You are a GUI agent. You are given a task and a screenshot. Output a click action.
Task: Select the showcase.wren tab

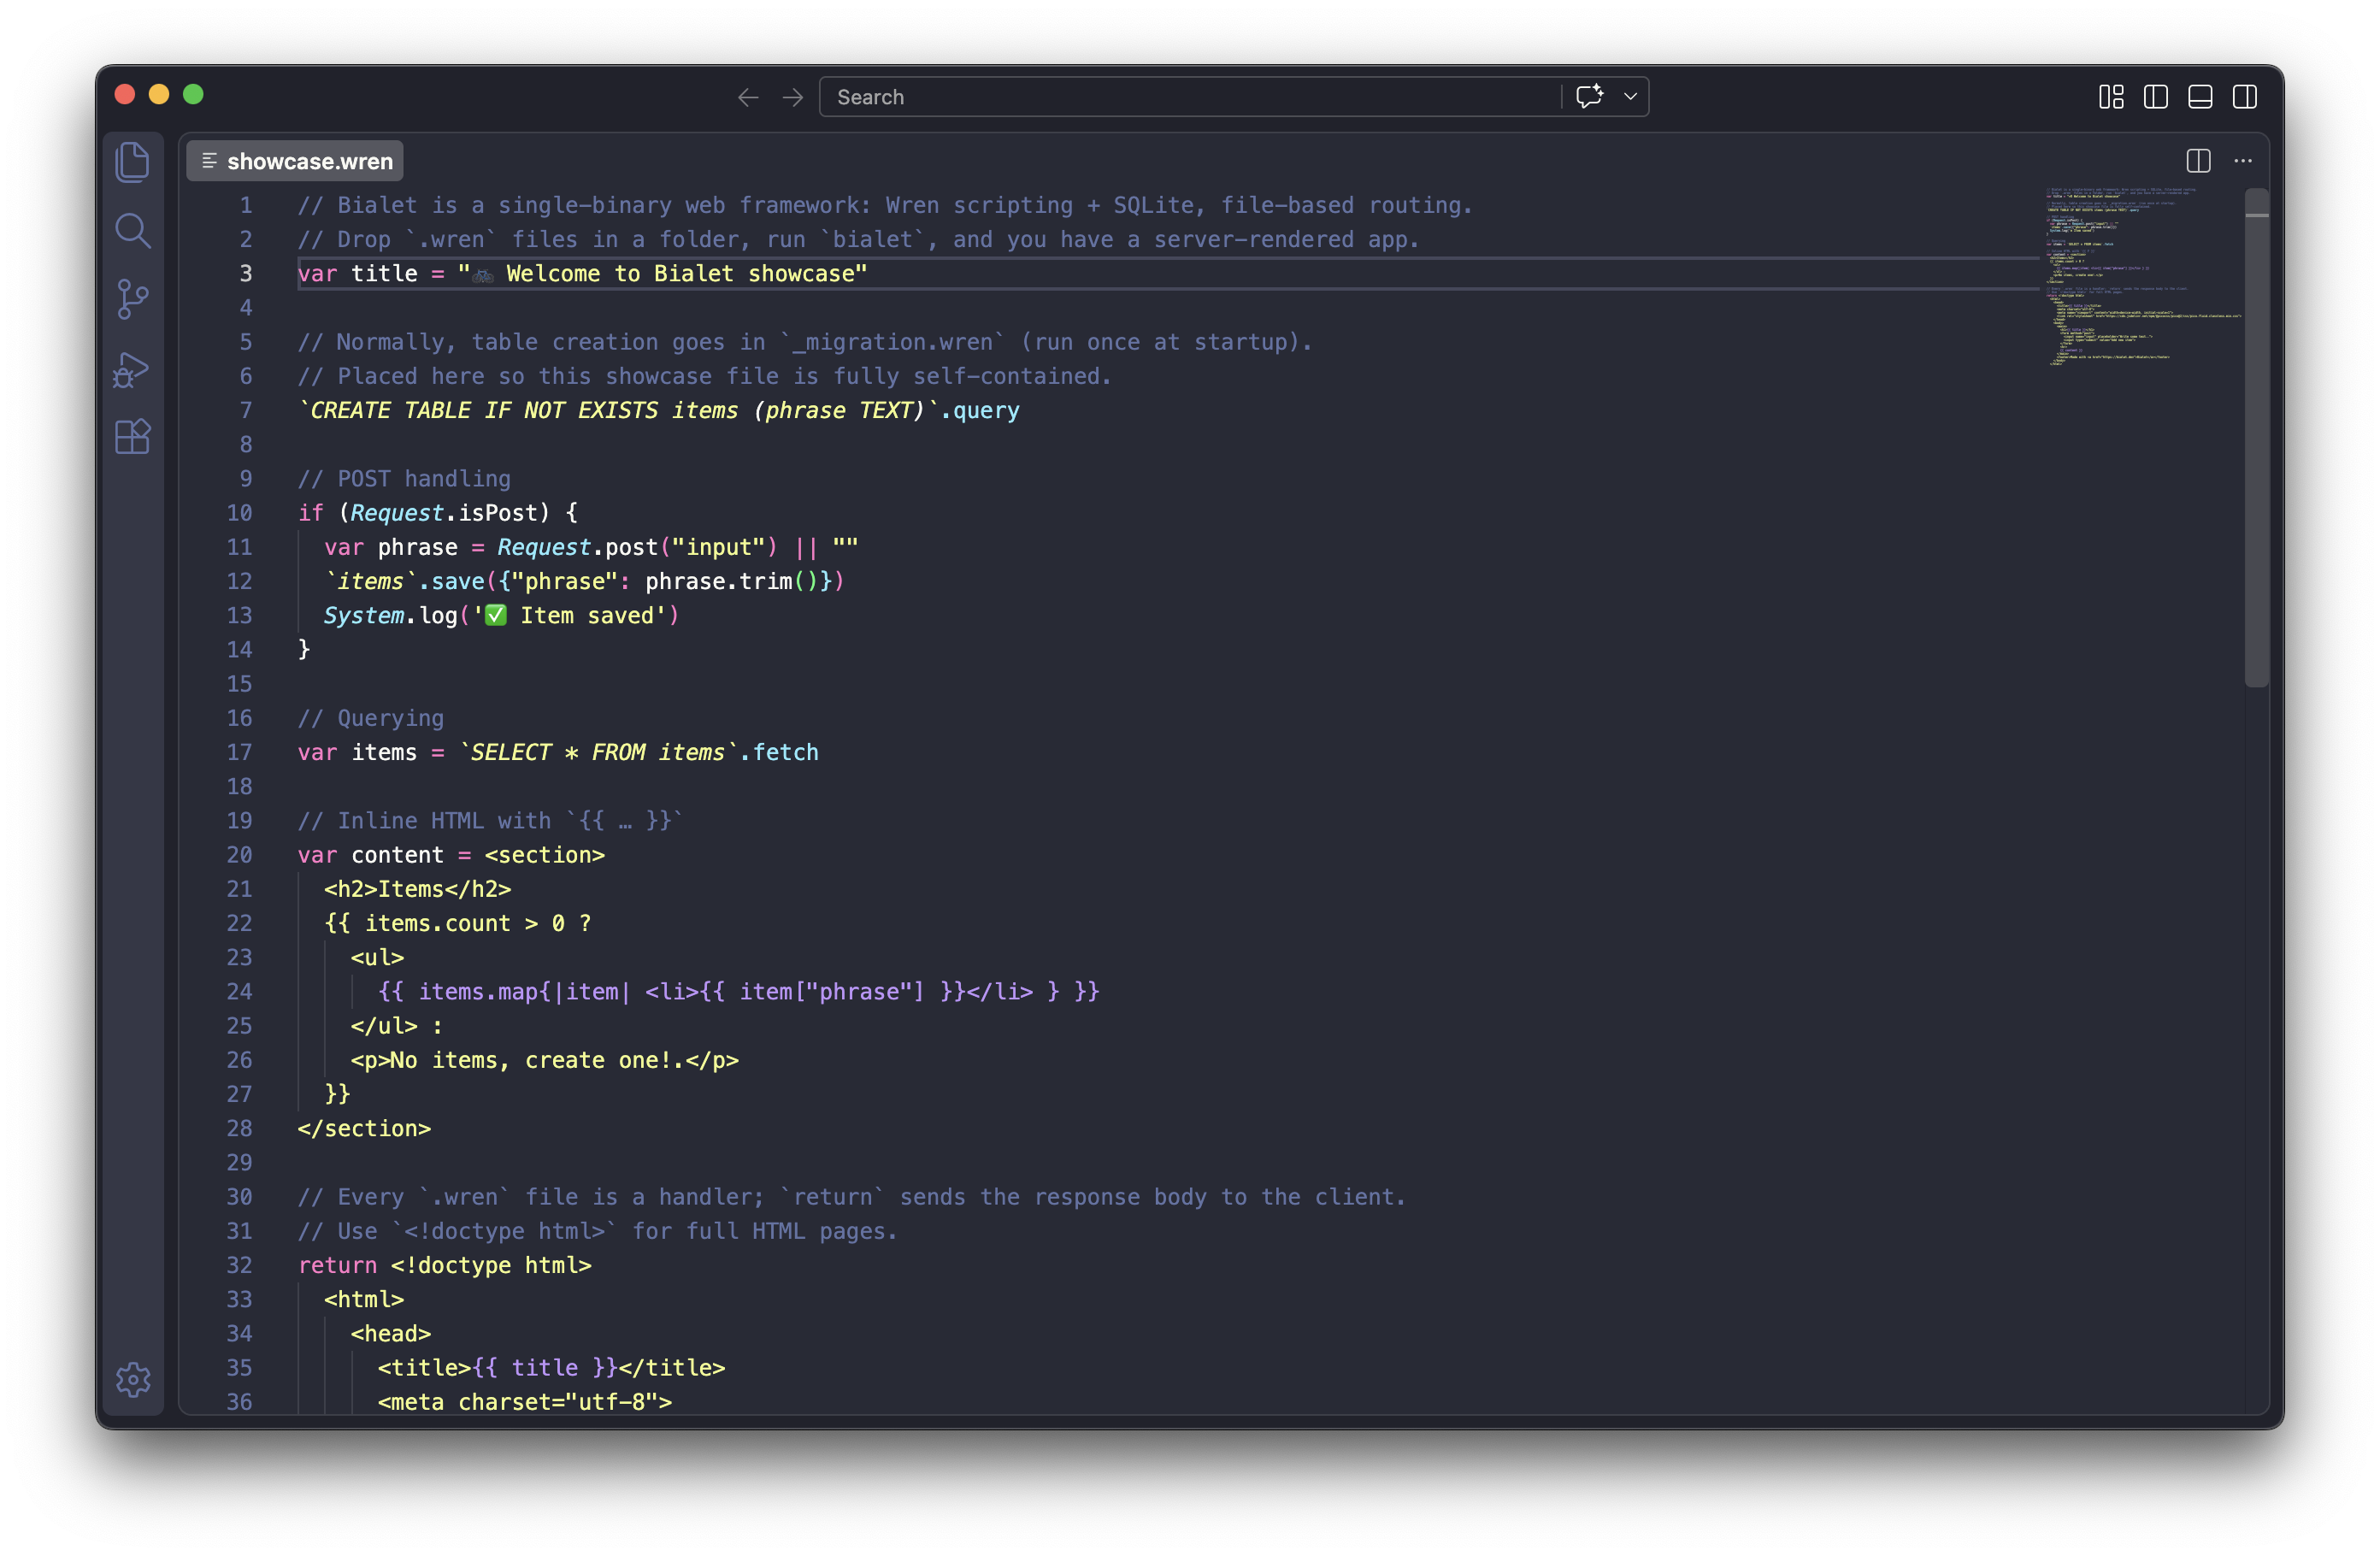click(x=295, y=161)
